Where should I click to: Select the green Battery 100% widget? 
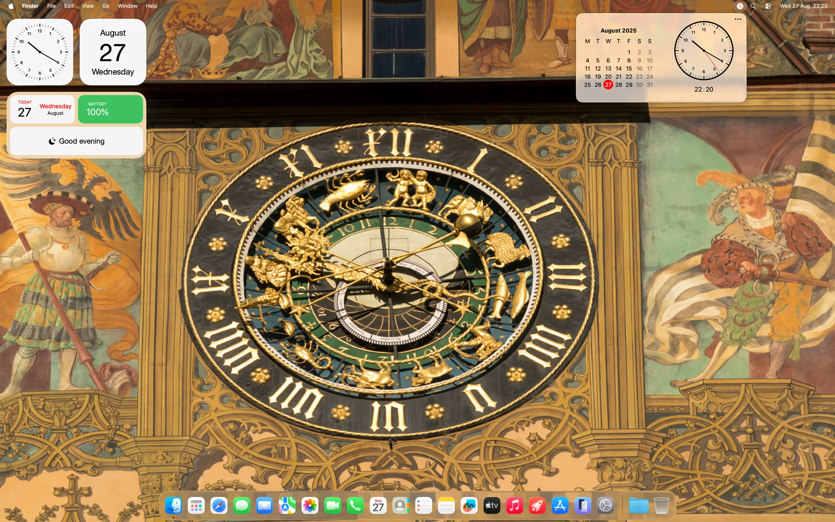pos(111,109)
